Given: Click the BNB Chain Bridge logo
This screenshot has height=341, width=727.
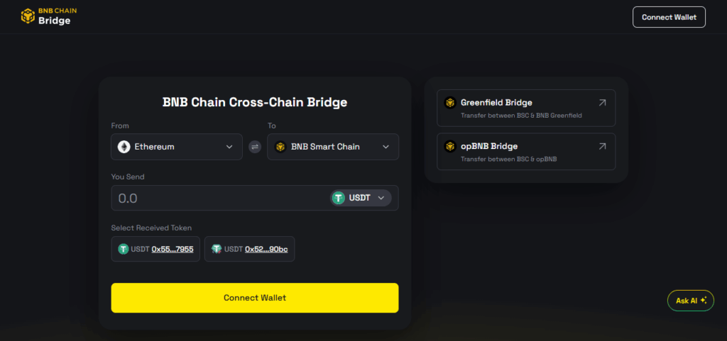Looking at the screenshot, I should (48, 16).
